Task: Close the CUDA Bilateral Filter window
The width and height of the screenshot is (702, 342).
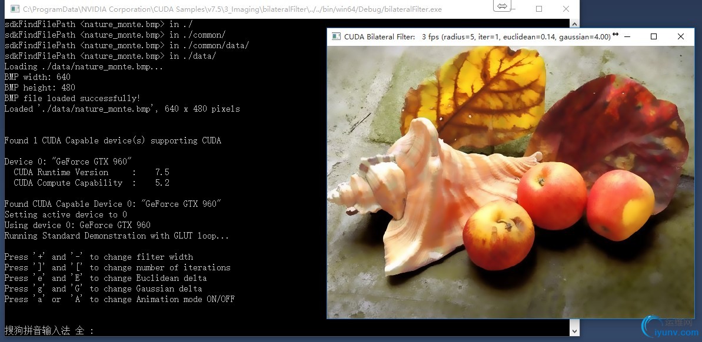Action: (680, 36)
